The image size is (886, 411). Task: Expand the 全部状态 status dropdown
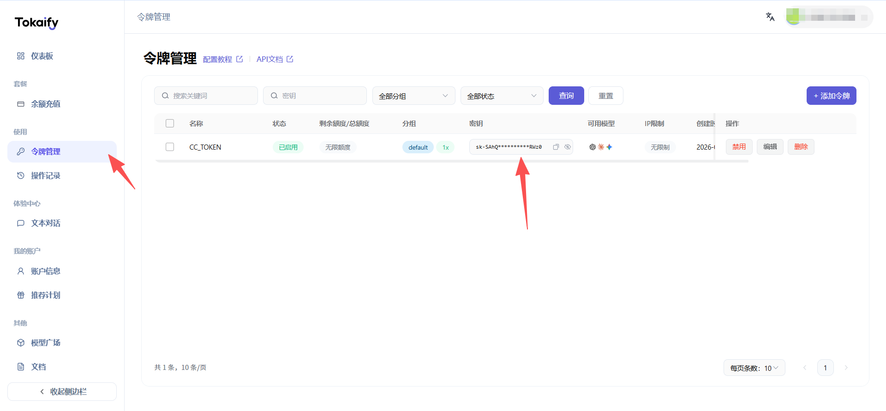(502, 96)
